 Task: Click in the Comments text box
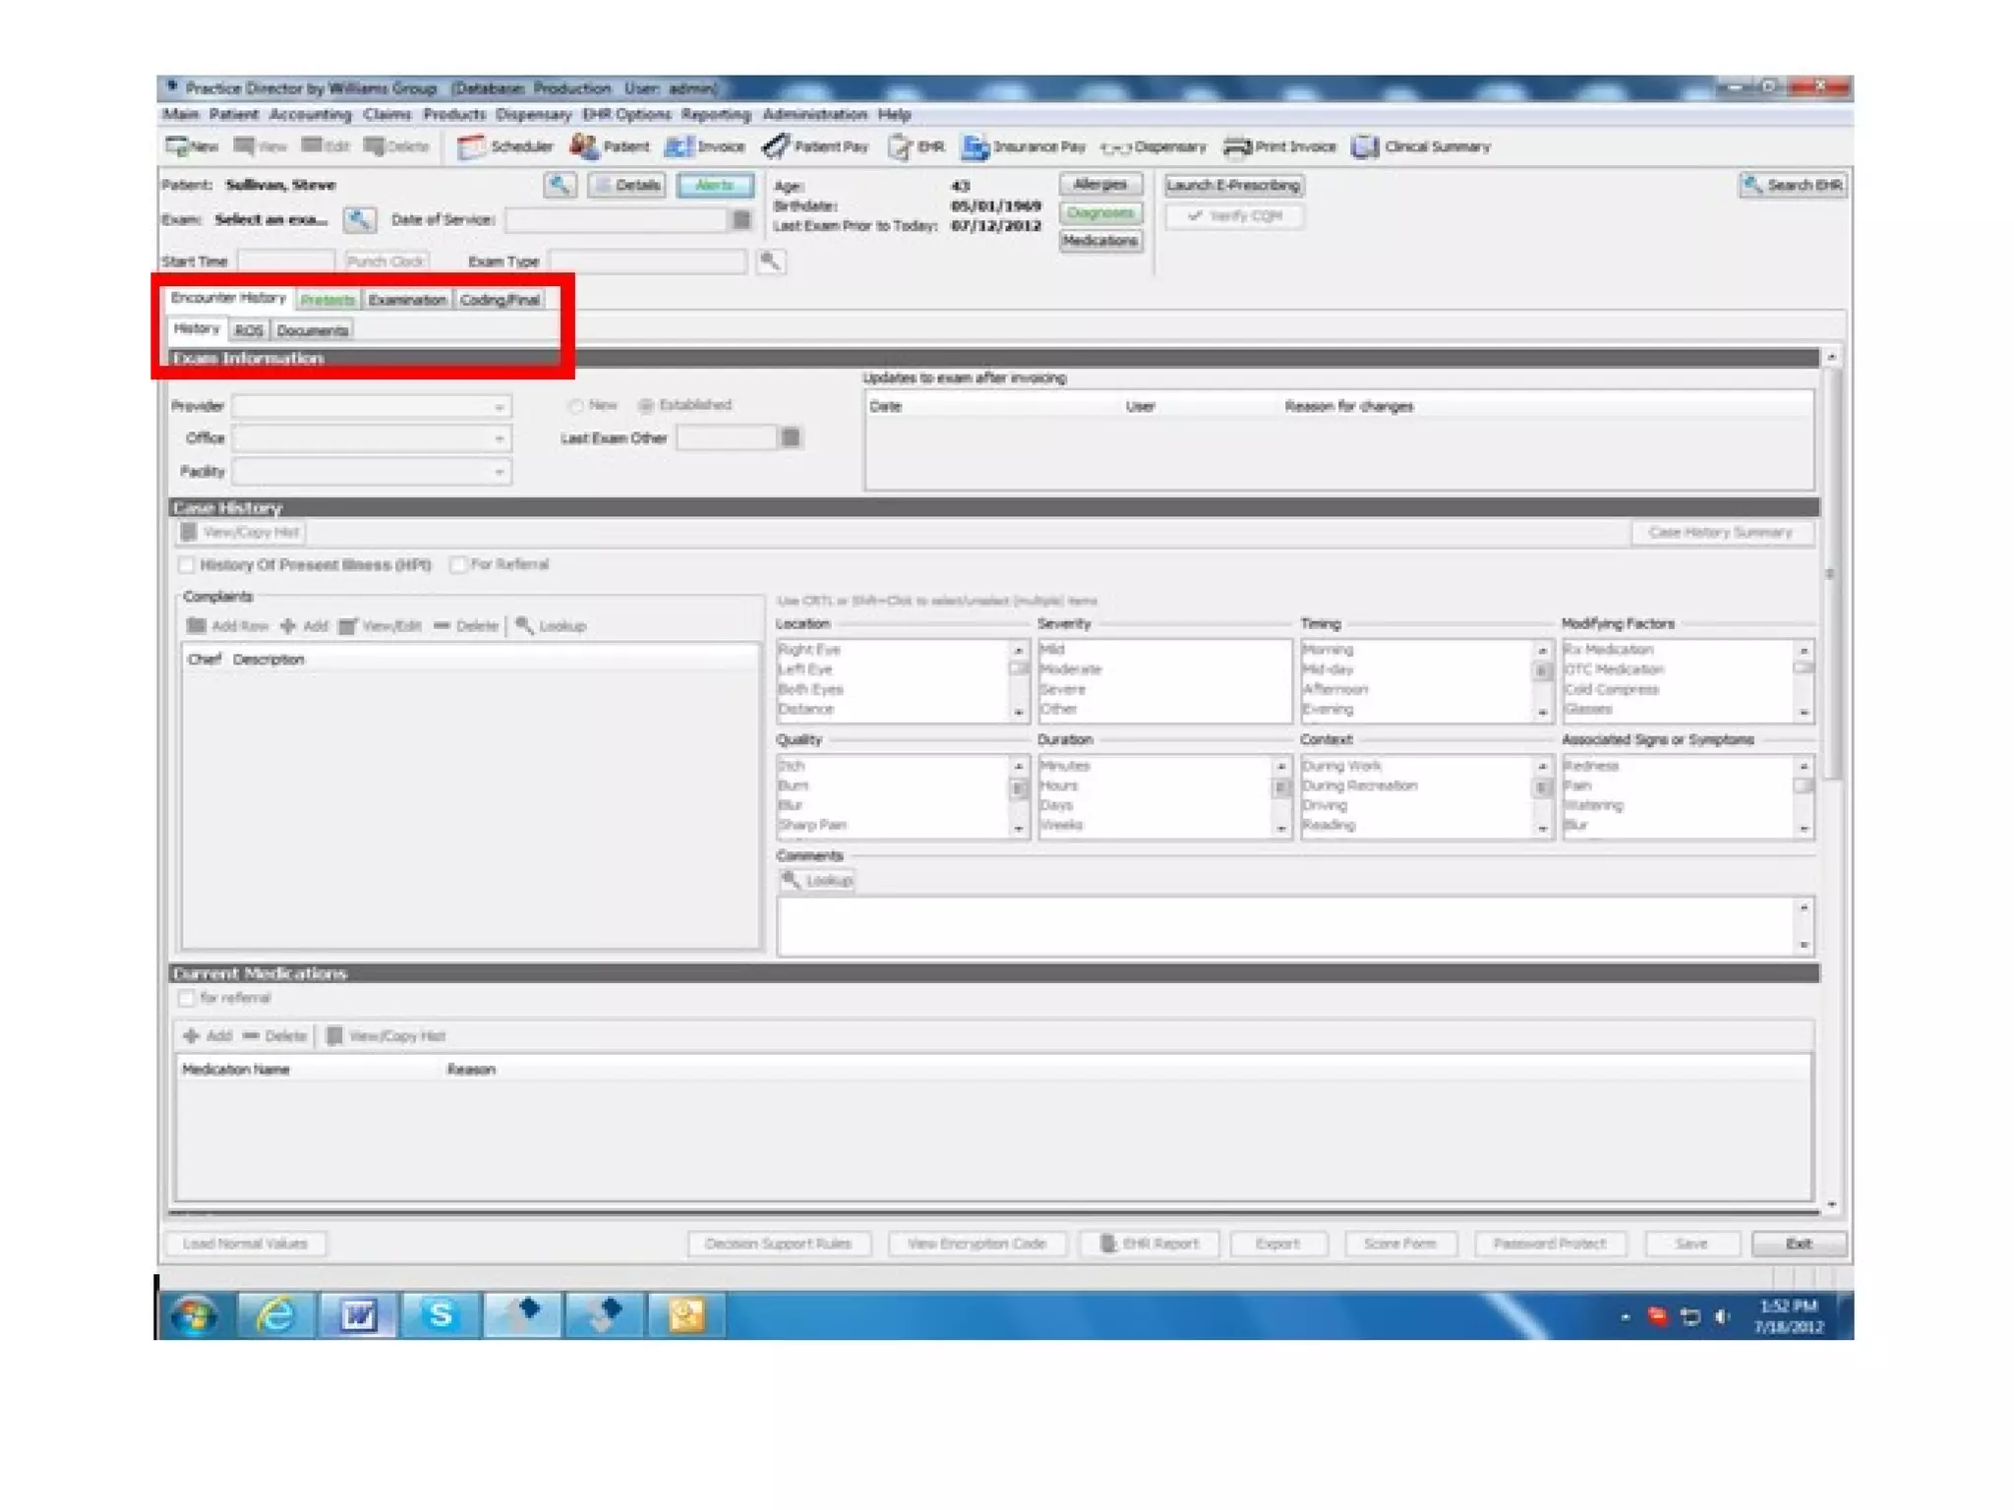[x=1286, y=925]
